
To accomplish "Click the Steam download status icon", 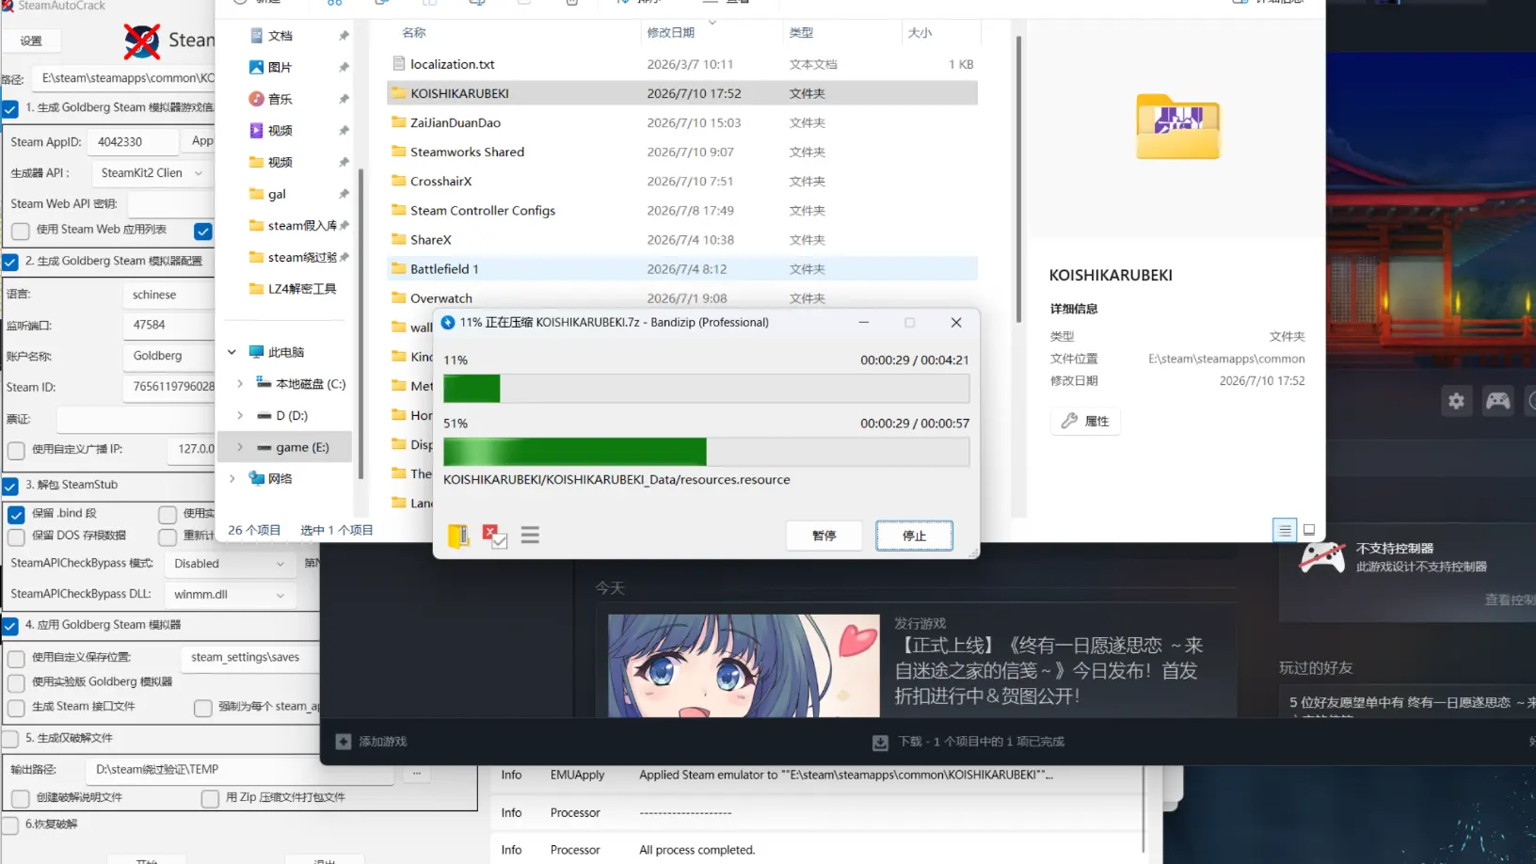I will (x=880, y=742).
